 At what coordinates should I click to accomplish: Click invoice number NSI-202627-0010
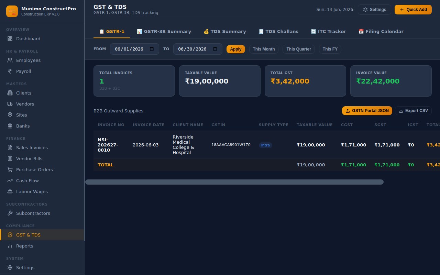(x=108, y=145)
